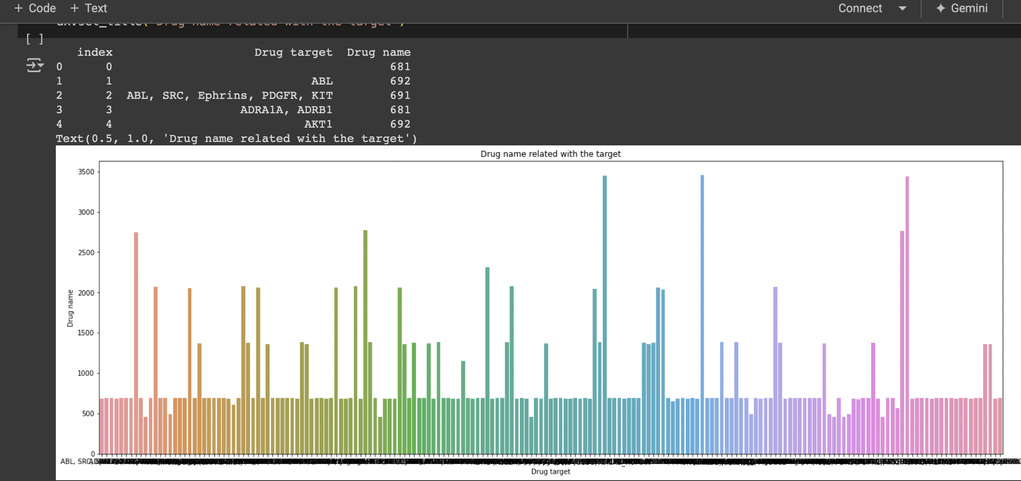Run the cell via empty brackets

(34, 39)
